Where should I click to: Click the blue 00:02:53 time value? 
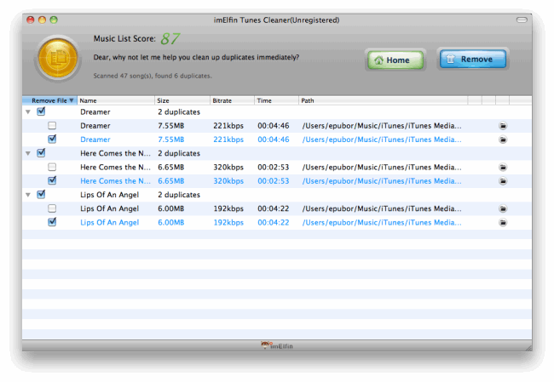[273, 181]
